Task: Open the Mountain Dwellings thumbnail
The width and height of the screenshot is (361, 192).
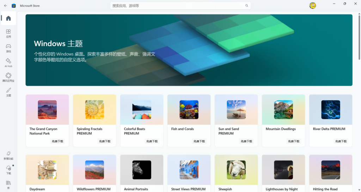Action: [x=283, y=110]
